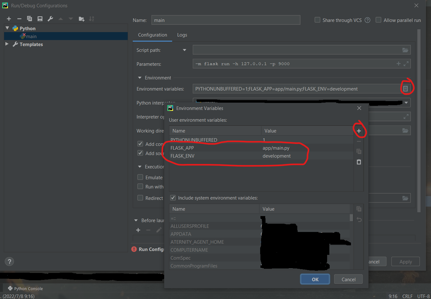Click the Script path input field
This screenshot has height=299, width=431.
coord(302,50)
